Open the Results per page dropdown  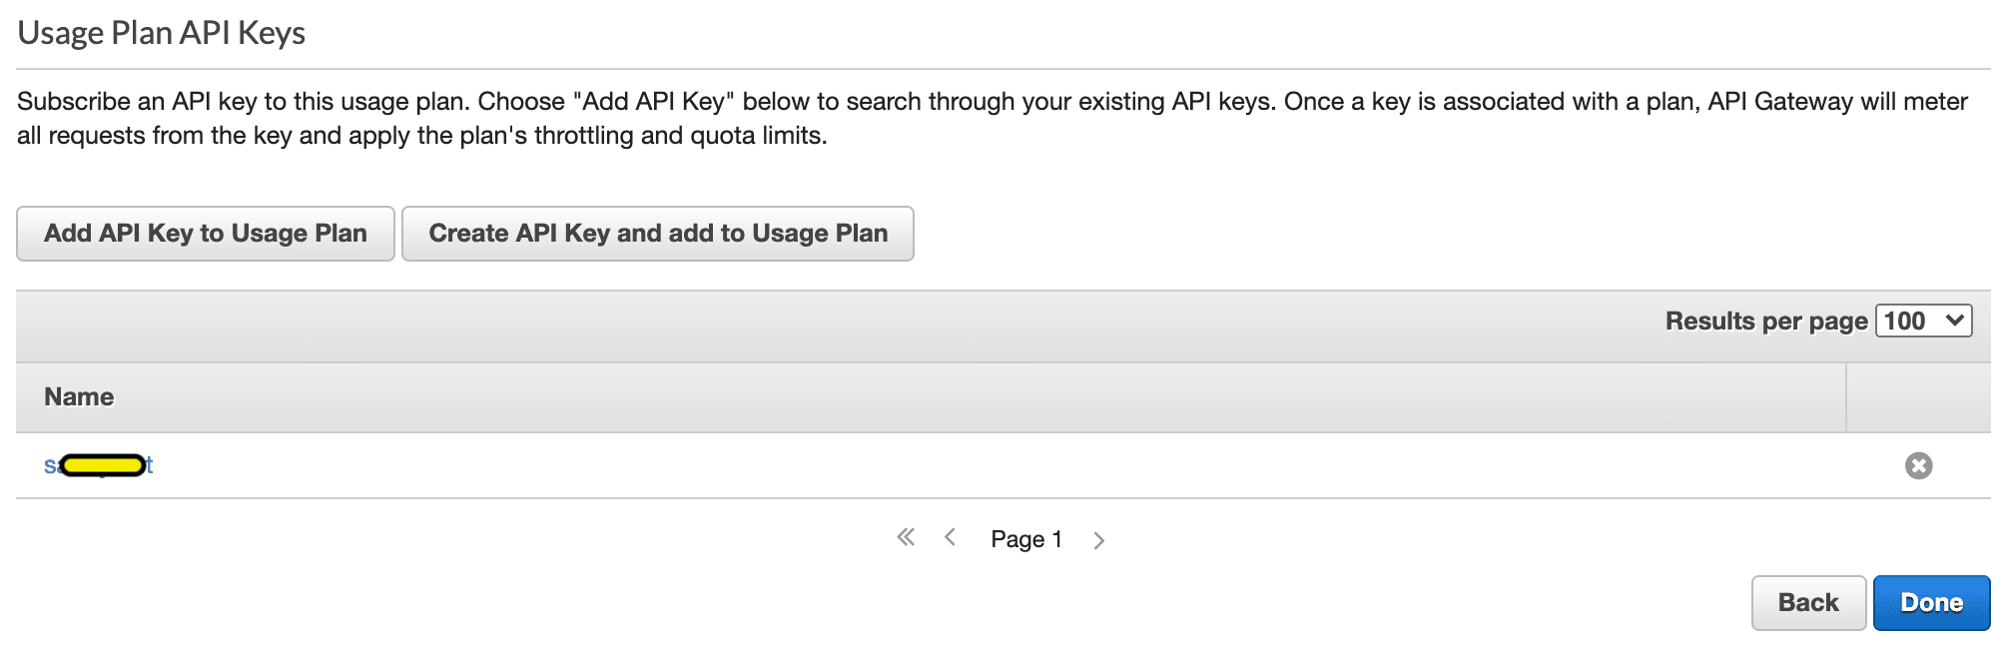point(1923,321)
